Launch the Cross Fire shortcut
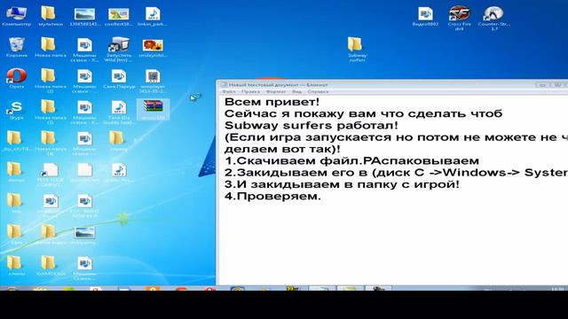Viewport: 568px width, 319px height. tap(460, 18)
